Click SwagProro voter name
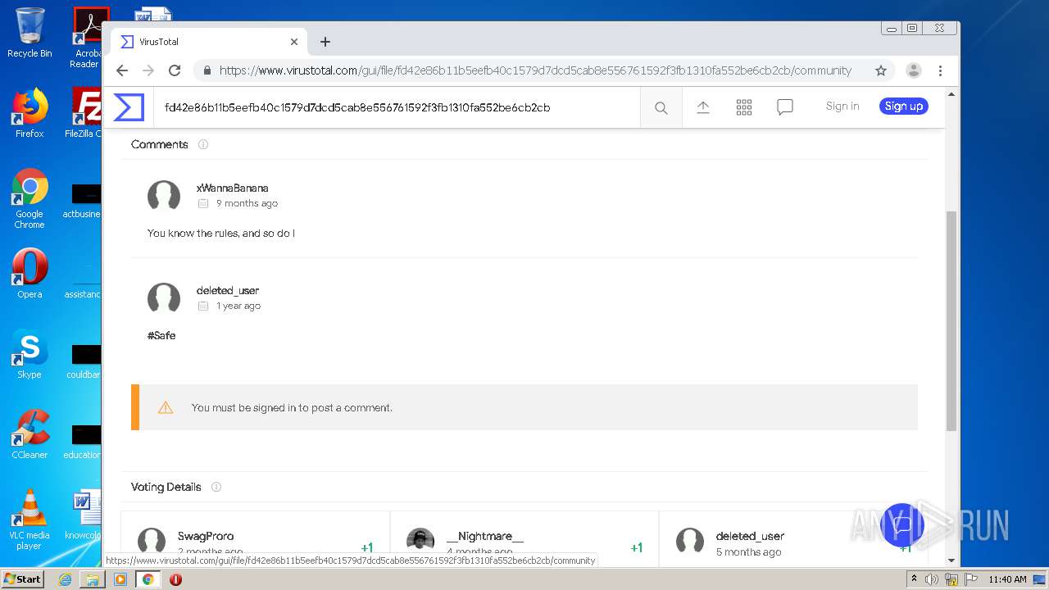This screenshot has height=590, width=1049. click(206, 536)
